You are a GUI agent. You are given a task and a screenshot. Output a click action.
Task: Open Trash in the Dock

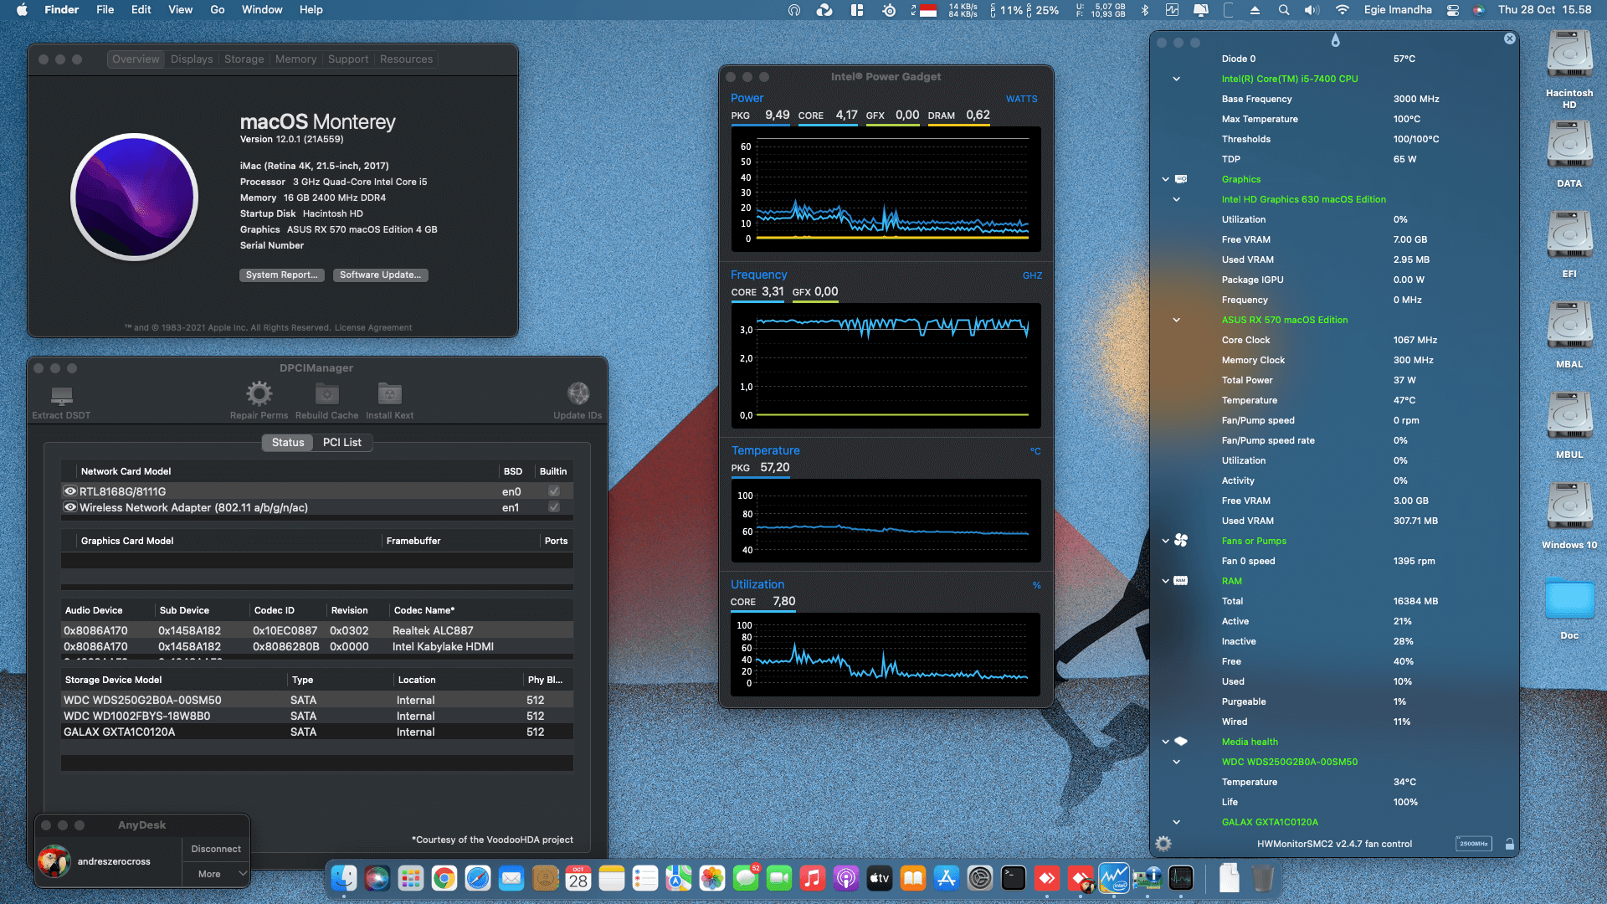coord(1263,878)
